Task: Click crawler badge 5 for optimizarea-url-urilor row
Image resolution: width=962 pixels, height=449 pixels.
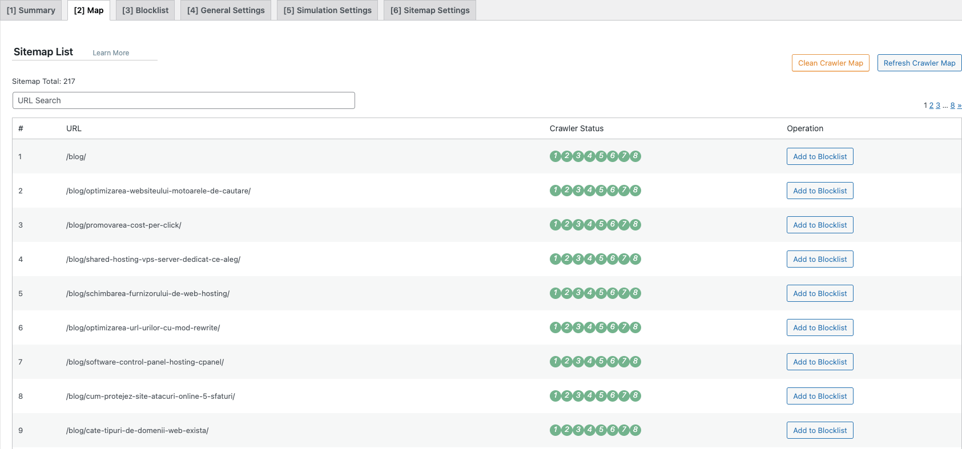Action: (601, 327)
